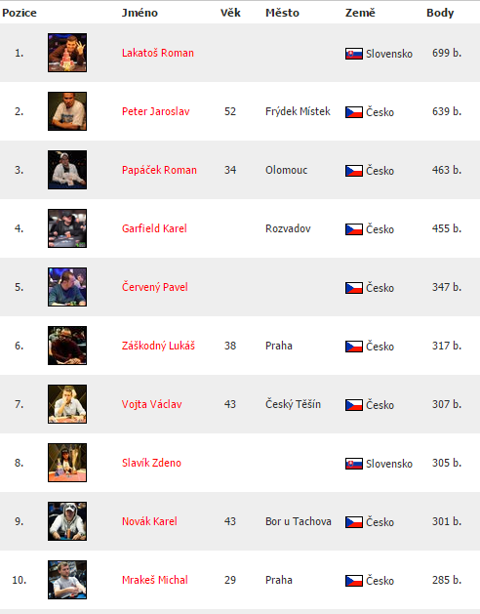The image size is (480, 614).
Task: Click the Body column header
Action: (440, 13)
